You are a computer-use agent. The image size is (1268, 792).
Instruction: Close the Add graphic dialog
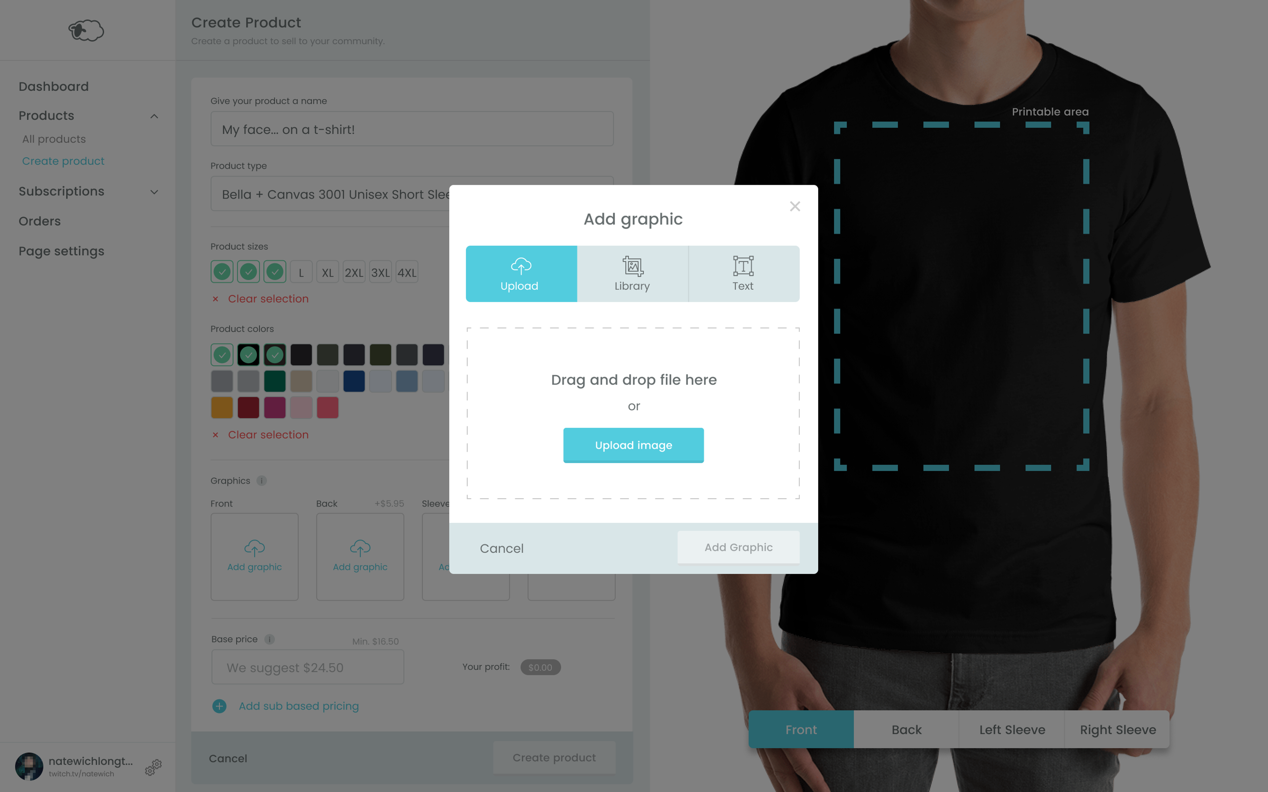tap(795, 206)
